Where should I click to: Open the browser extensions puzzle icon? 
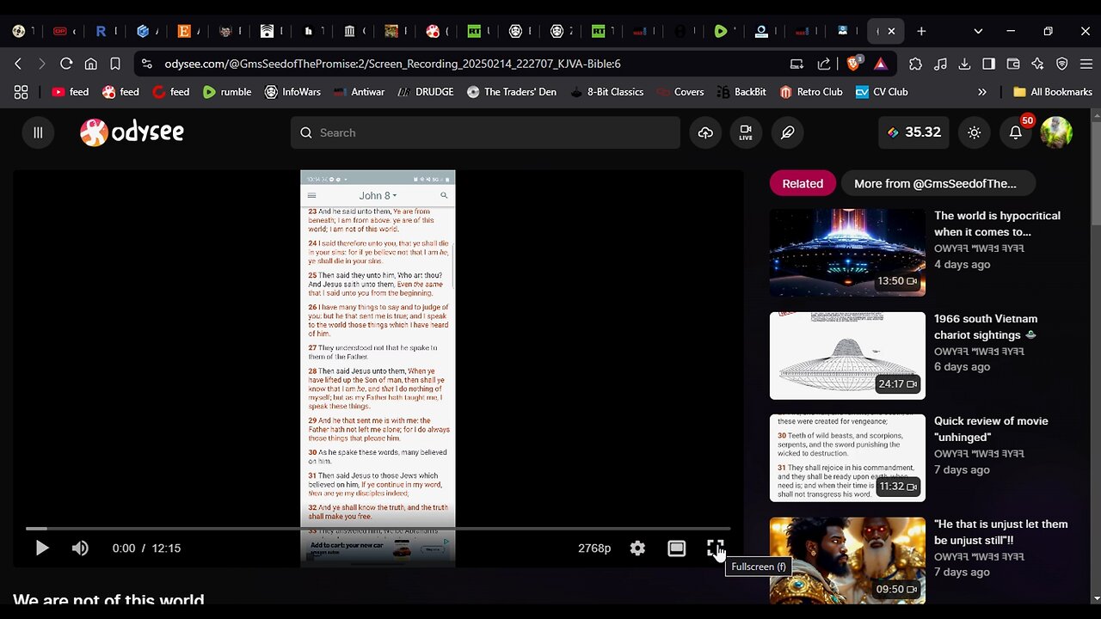pos(915,64)
